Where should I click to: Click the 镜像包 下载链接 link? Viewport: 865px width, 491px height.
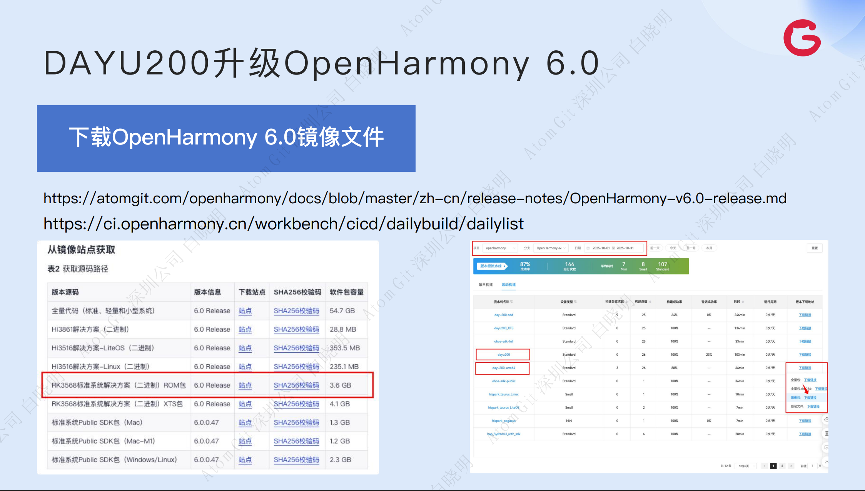(810, 398)
